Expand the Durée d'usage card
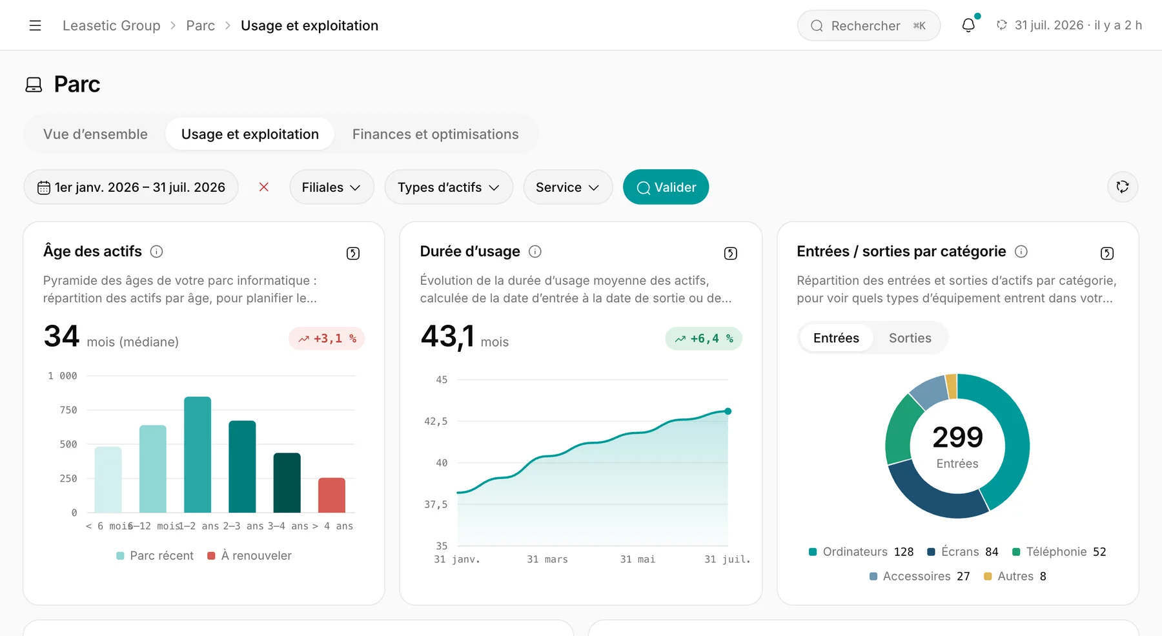1162x636 pixels. [730, 253]
